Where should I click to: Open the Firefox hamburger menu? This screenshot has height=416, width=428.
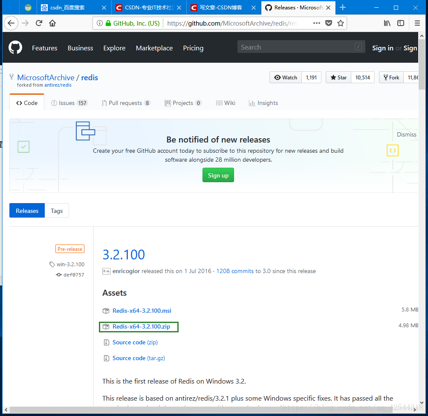pos(417,23)
